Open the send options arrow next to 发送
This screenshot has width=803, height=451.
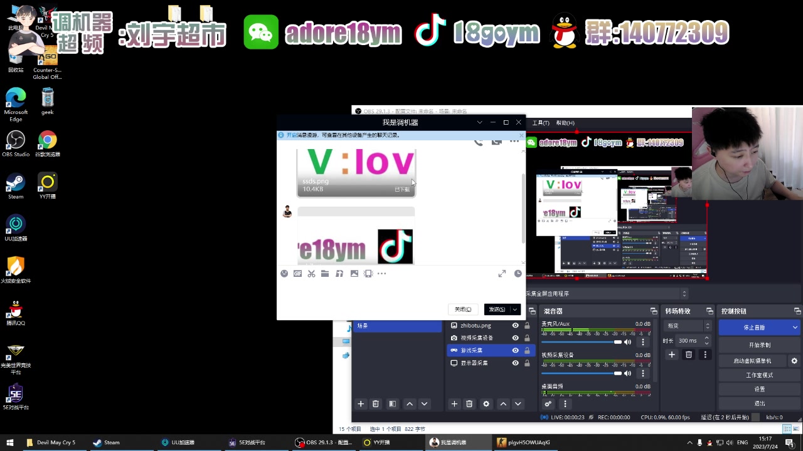pyautogui.click(x=515, y=309)
